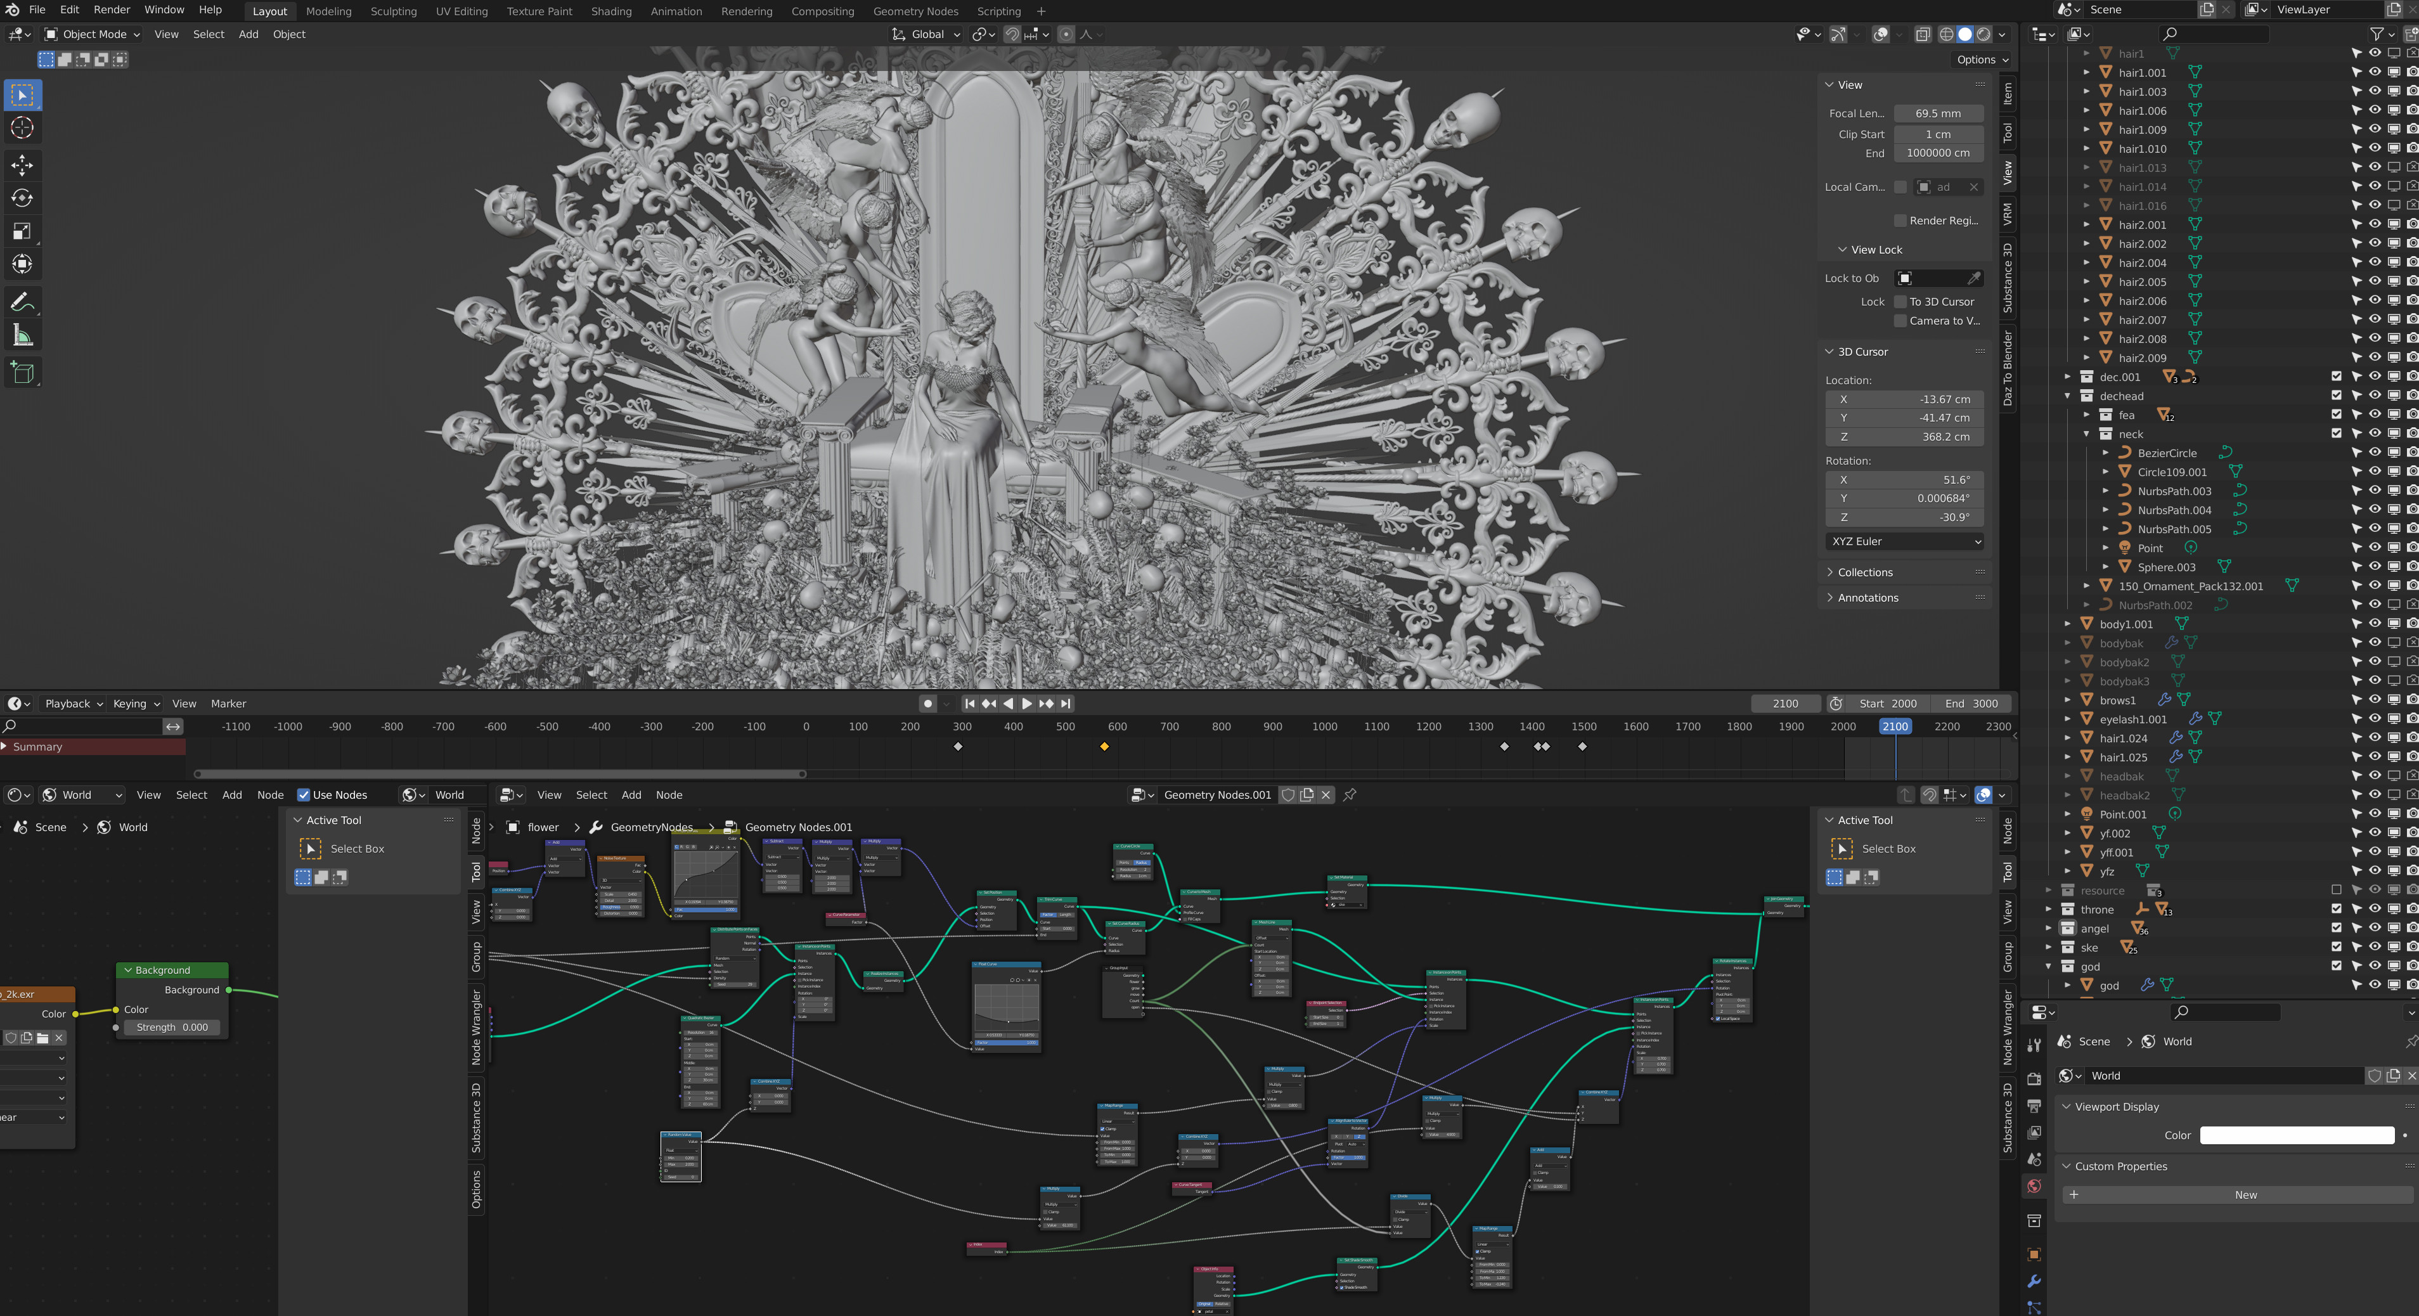This screenshot has width=2419, height=1316.
Task: Select the Move tool in viewport toolbar
Action: [x=22, y=165]
